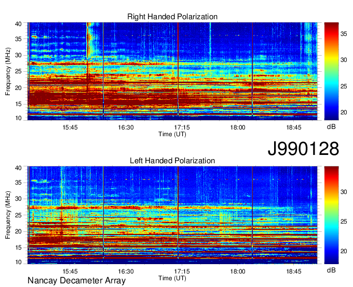The image size is (353, 287).
Task: Click the dB unit label under lower colorbar
Action: [x=331, y=270]
